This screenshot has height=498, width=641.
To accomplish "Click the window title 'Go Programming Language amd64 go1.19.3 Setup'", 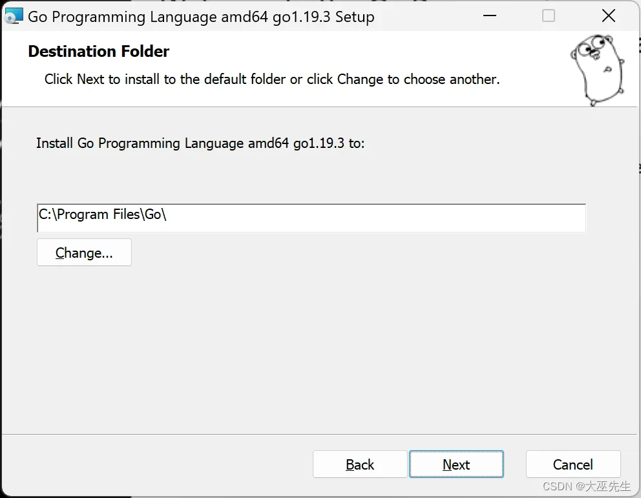I will tap(201, 17).
